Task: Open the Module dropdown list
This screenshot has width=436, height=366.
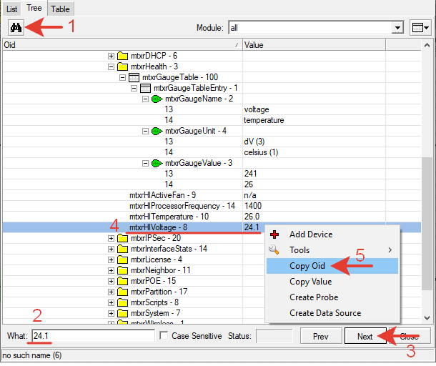Action: click(x=398, y=28)
